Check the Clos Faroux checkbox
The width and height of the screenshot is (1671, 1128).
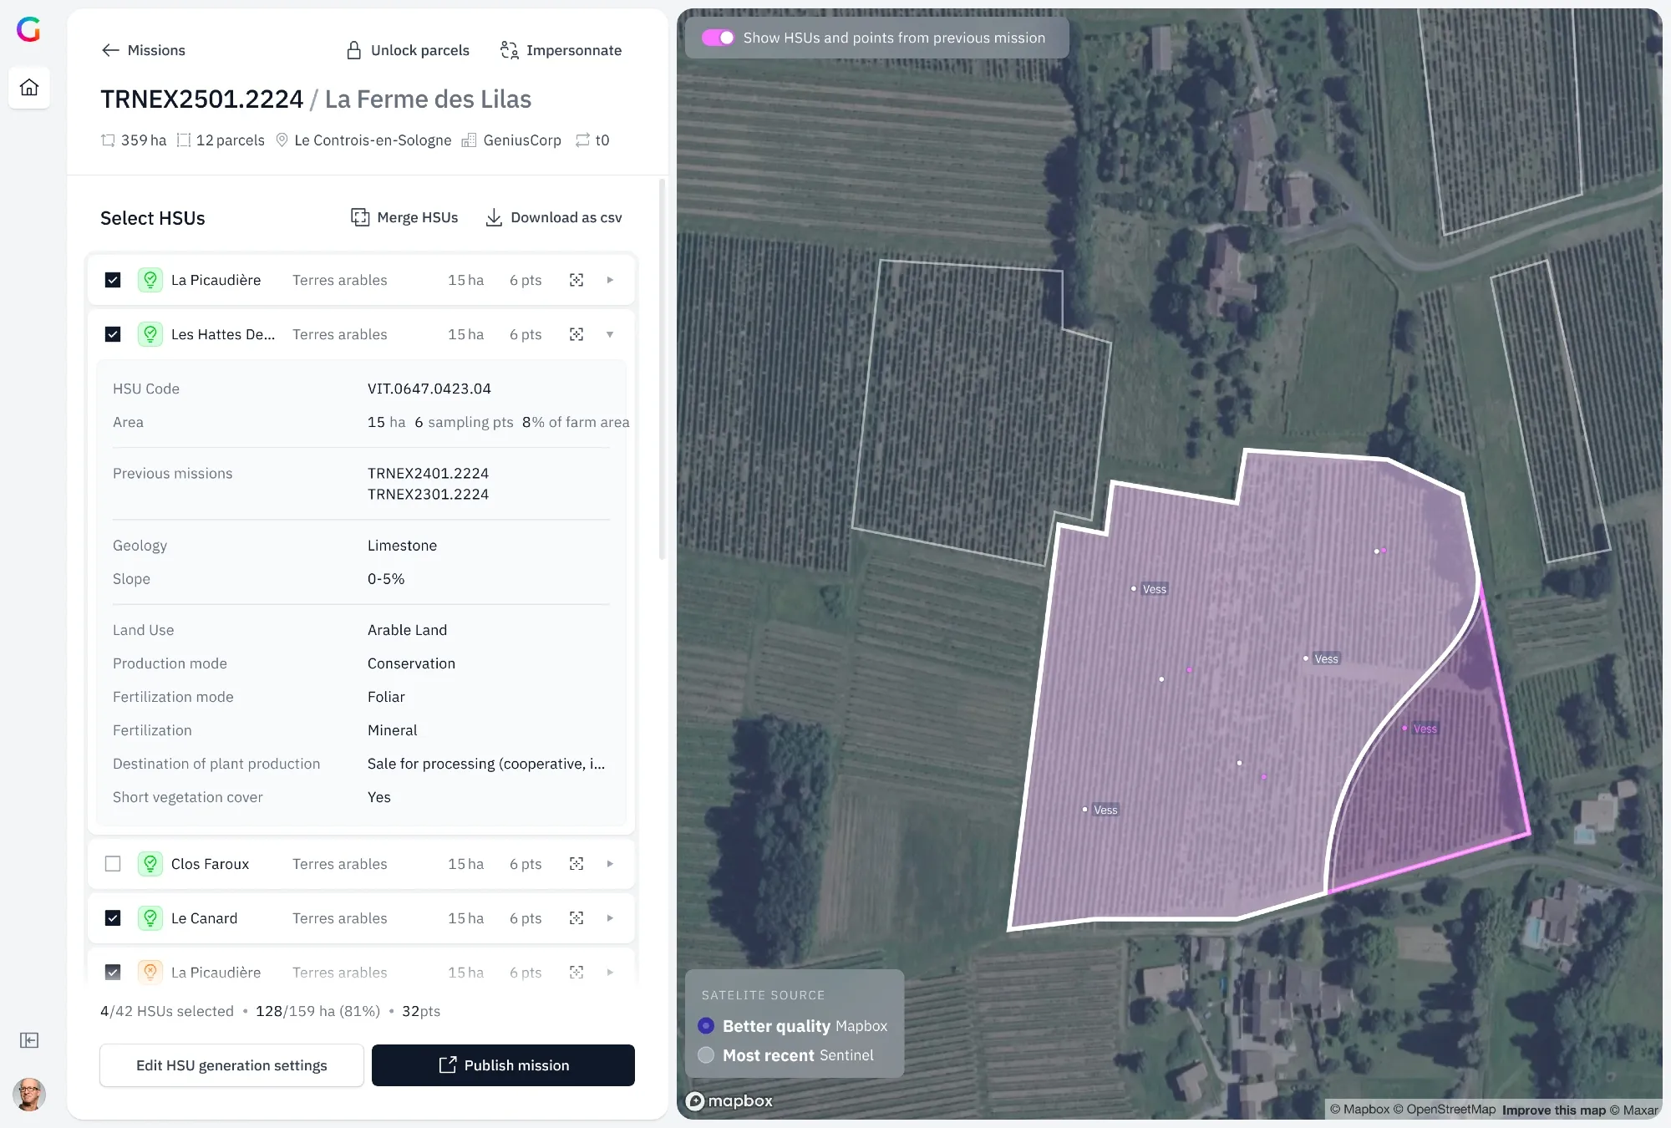coord(113,864)
